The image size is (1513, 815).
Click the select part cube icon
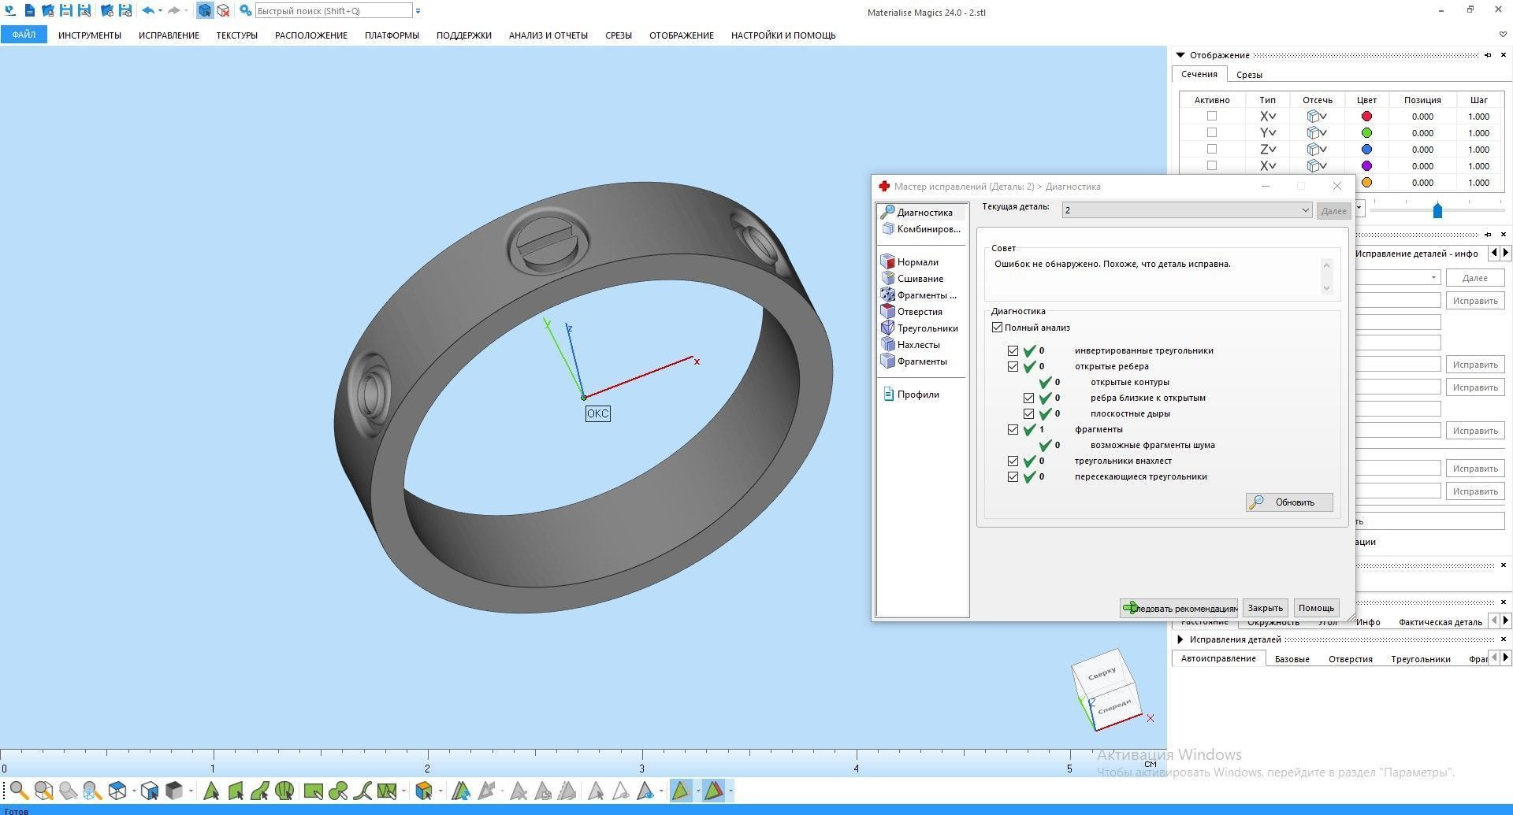205,11
